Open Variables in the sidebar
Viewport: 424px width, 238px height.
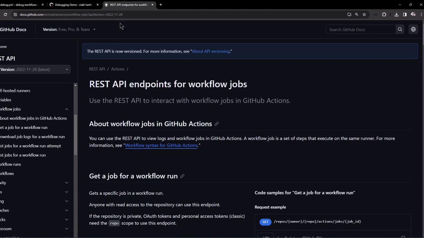[x=6, y=100]
